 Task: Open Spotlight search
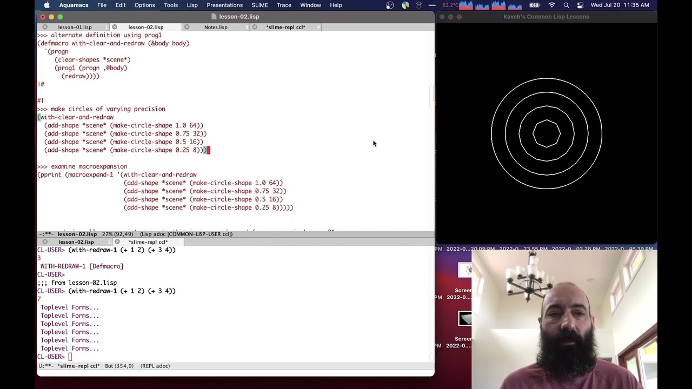[x=566, y=5]
